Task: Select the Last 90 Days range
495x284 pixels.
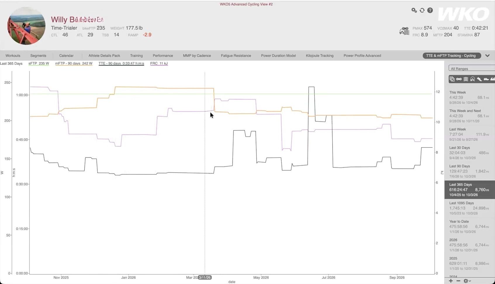Action: click(x=470, y=171)
